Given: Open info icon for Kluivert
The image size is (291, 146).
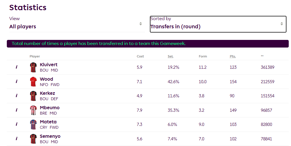Looking at the screenshot, I should 16,67.
